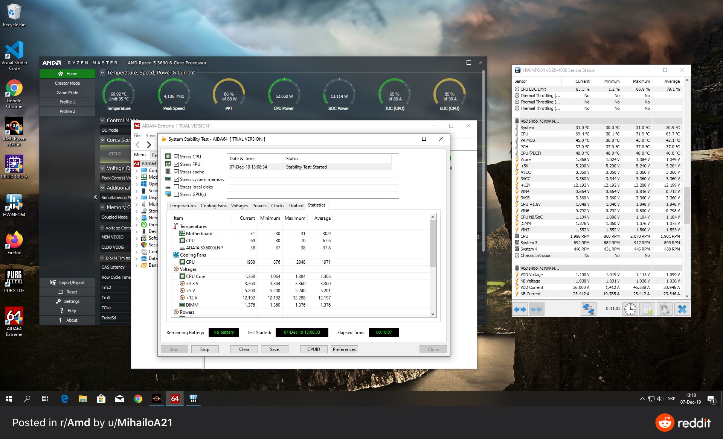
Task: Open PUBG LITE desktop shortcut
Action: (14, 281)
